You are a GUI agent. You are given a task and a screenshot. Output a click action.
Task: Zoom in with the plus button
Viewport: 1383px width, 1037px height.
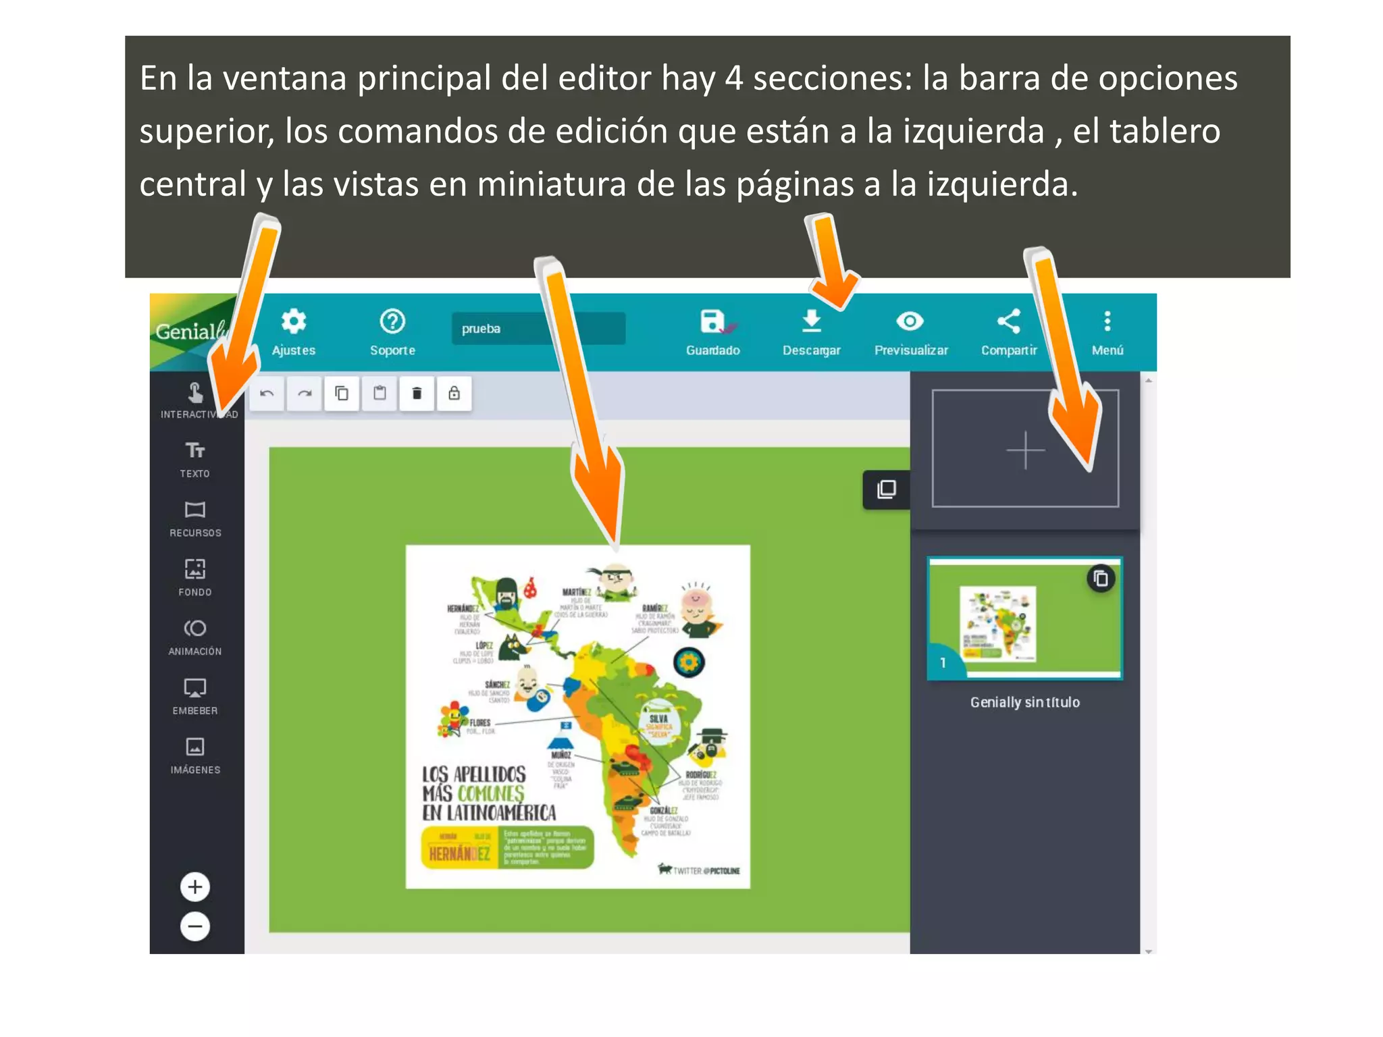coord(195,887)
